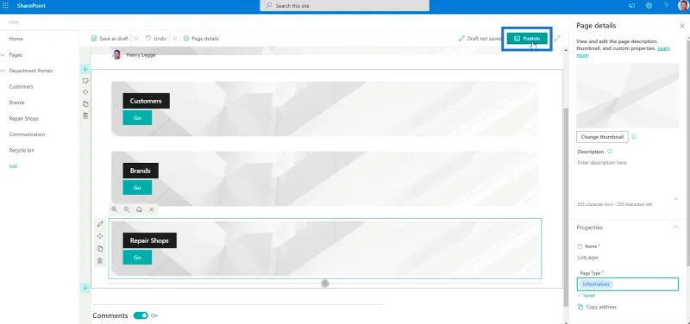
Task: Click Save as draft
Action: (110, 39)
